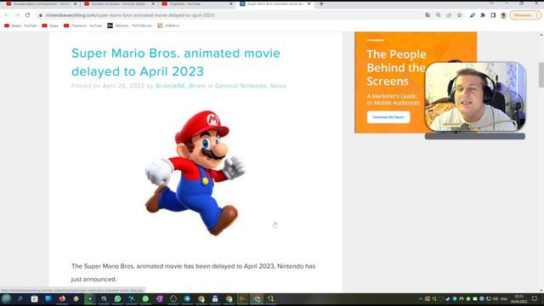
Task: Open the purple app icon on taskbar
Action: coord(160,298)
